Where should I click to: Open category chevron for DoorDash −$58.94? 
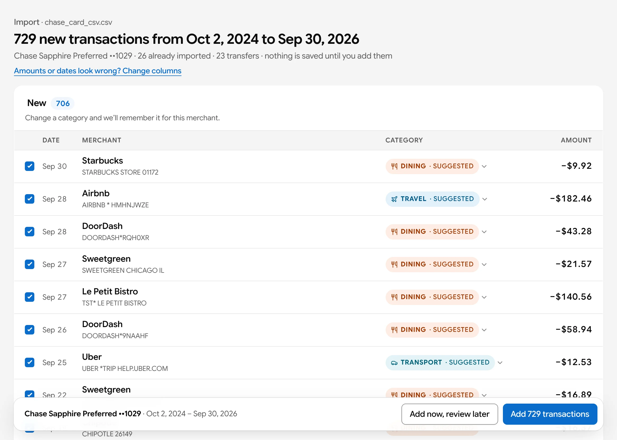tap(484, 330)
